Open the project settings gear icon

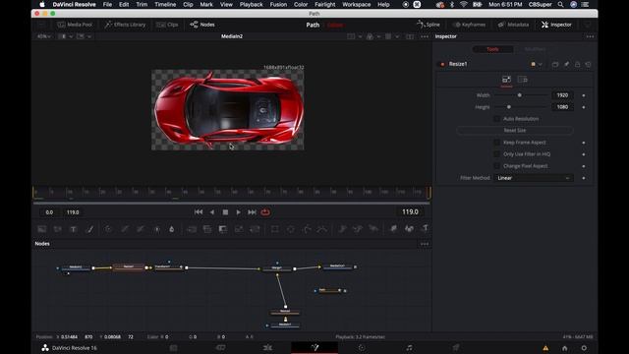584,348
